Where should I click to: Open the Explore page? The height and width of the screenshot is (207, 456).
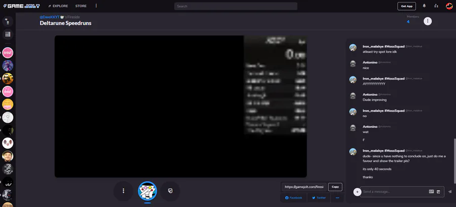click(x=58, y=6)
